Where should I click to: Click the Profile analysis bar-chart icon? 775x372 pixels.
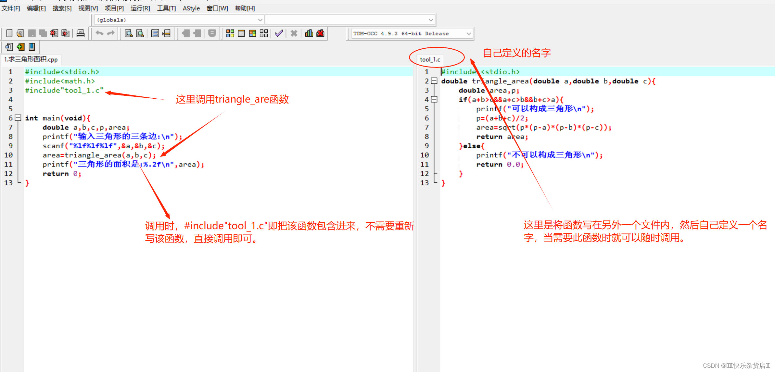[x=309, y=33]
